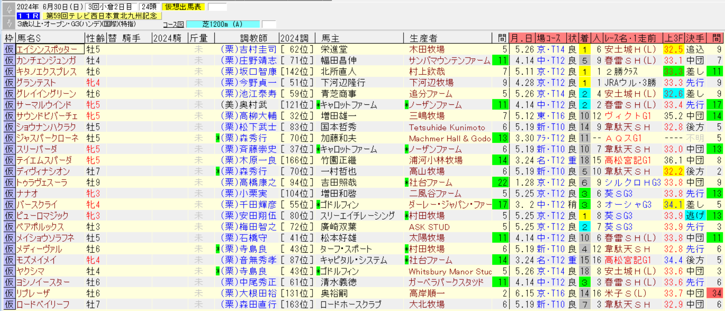Viewport: 725px width, 311px height.
Task: Click trainer (美)奥村武
Action: 244,105
